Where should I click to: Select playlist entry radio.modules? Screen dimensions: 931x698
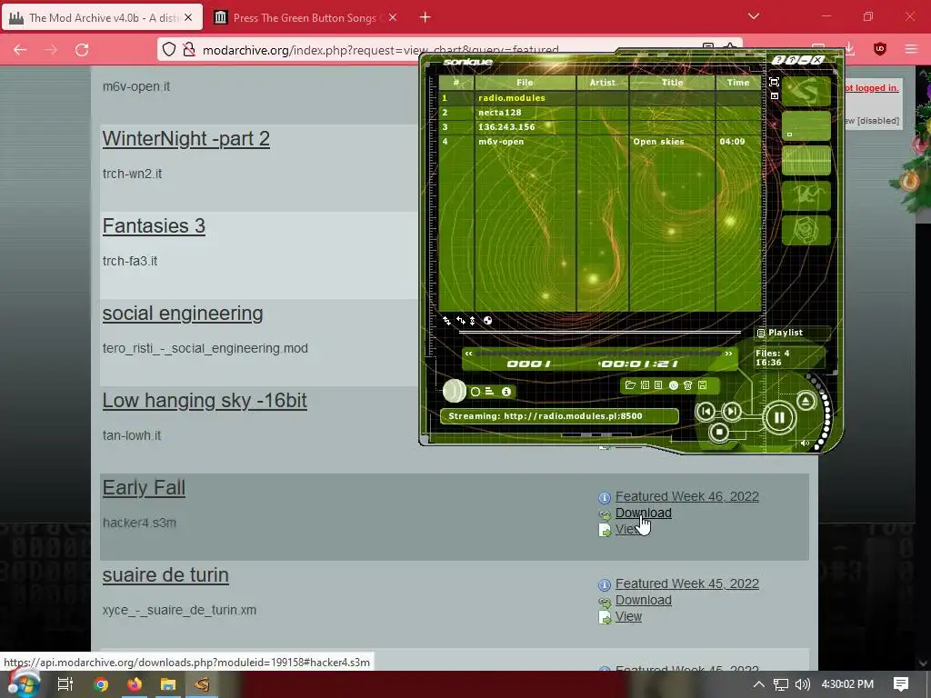coord(600,98)
